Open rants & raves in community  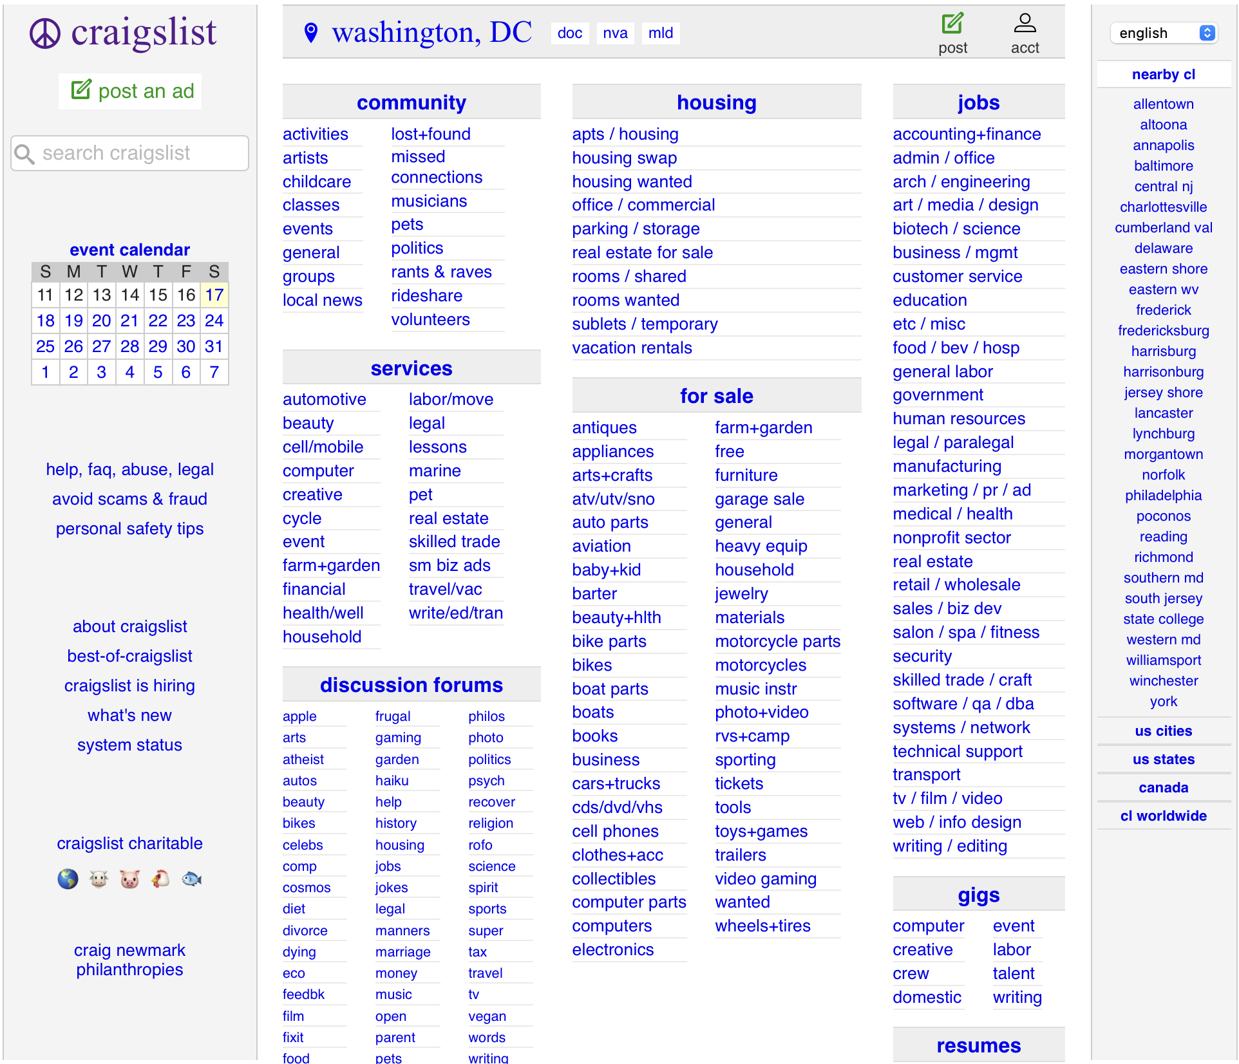tap(441, 272)
